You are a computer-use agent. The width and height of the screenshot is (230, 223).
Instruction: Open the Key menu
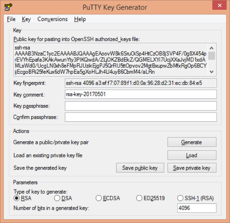[26, 19]
